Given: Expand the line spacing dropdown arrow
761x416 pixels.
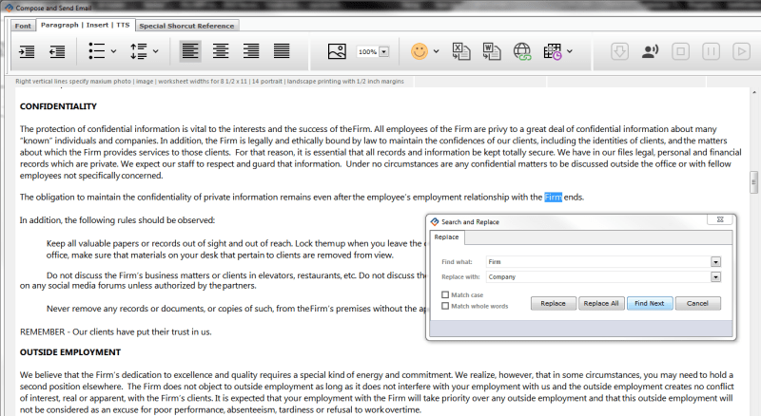Looking at the screenshot, I should [x=155, y=51].
